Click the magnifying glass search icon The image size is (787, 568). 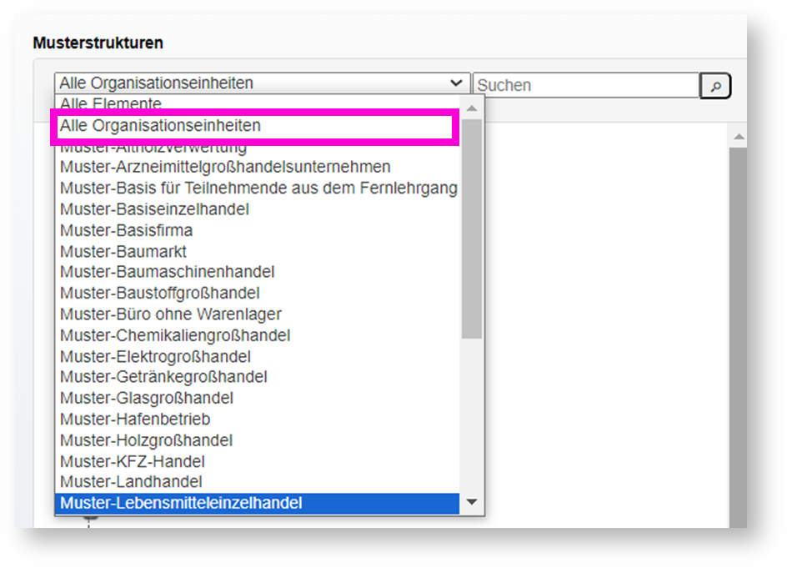(x=715, y=85)
